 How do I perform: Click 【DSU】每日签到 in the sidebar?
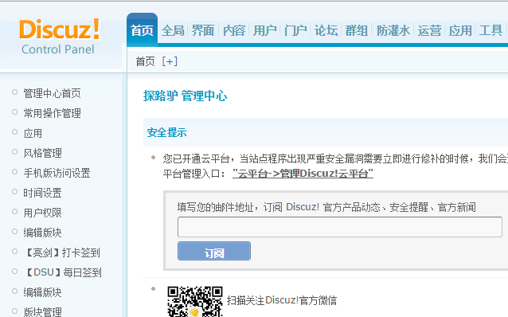pos(63,272)
